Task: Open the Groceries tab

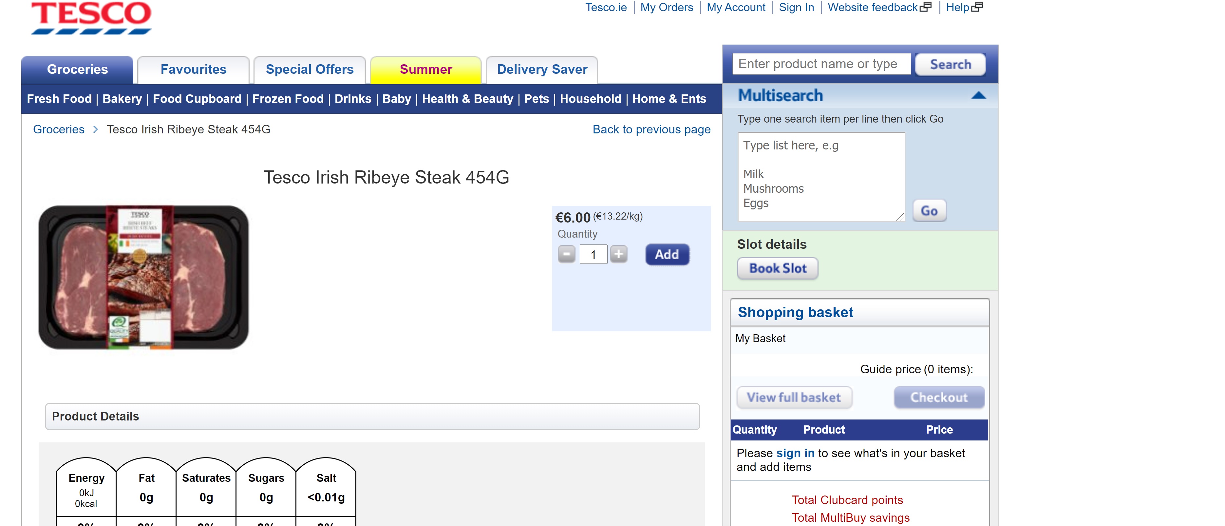Action: point(78,69)
